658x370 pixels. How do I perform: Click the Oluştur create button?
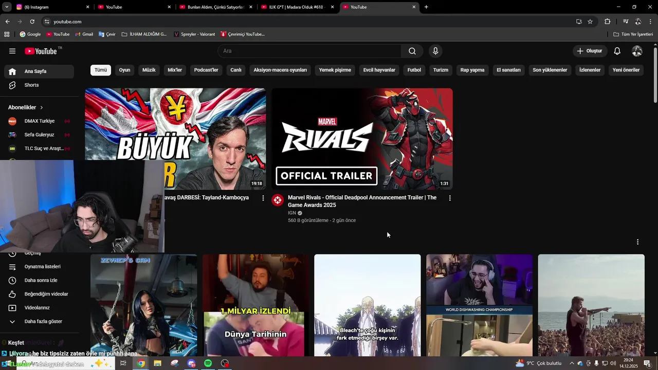pyautogui.click(x=590, y=51)
